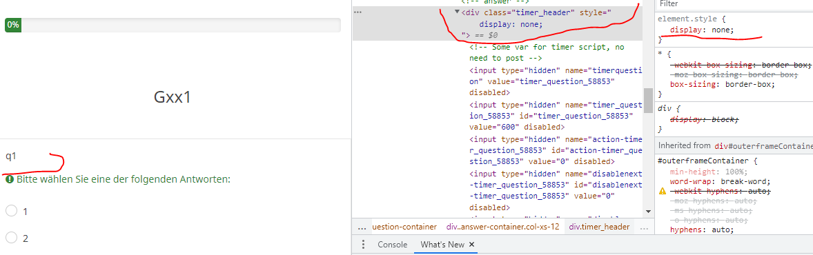Click the scrollbar down arrow in Elements panel
813x255 pixels.
(648, 212)
